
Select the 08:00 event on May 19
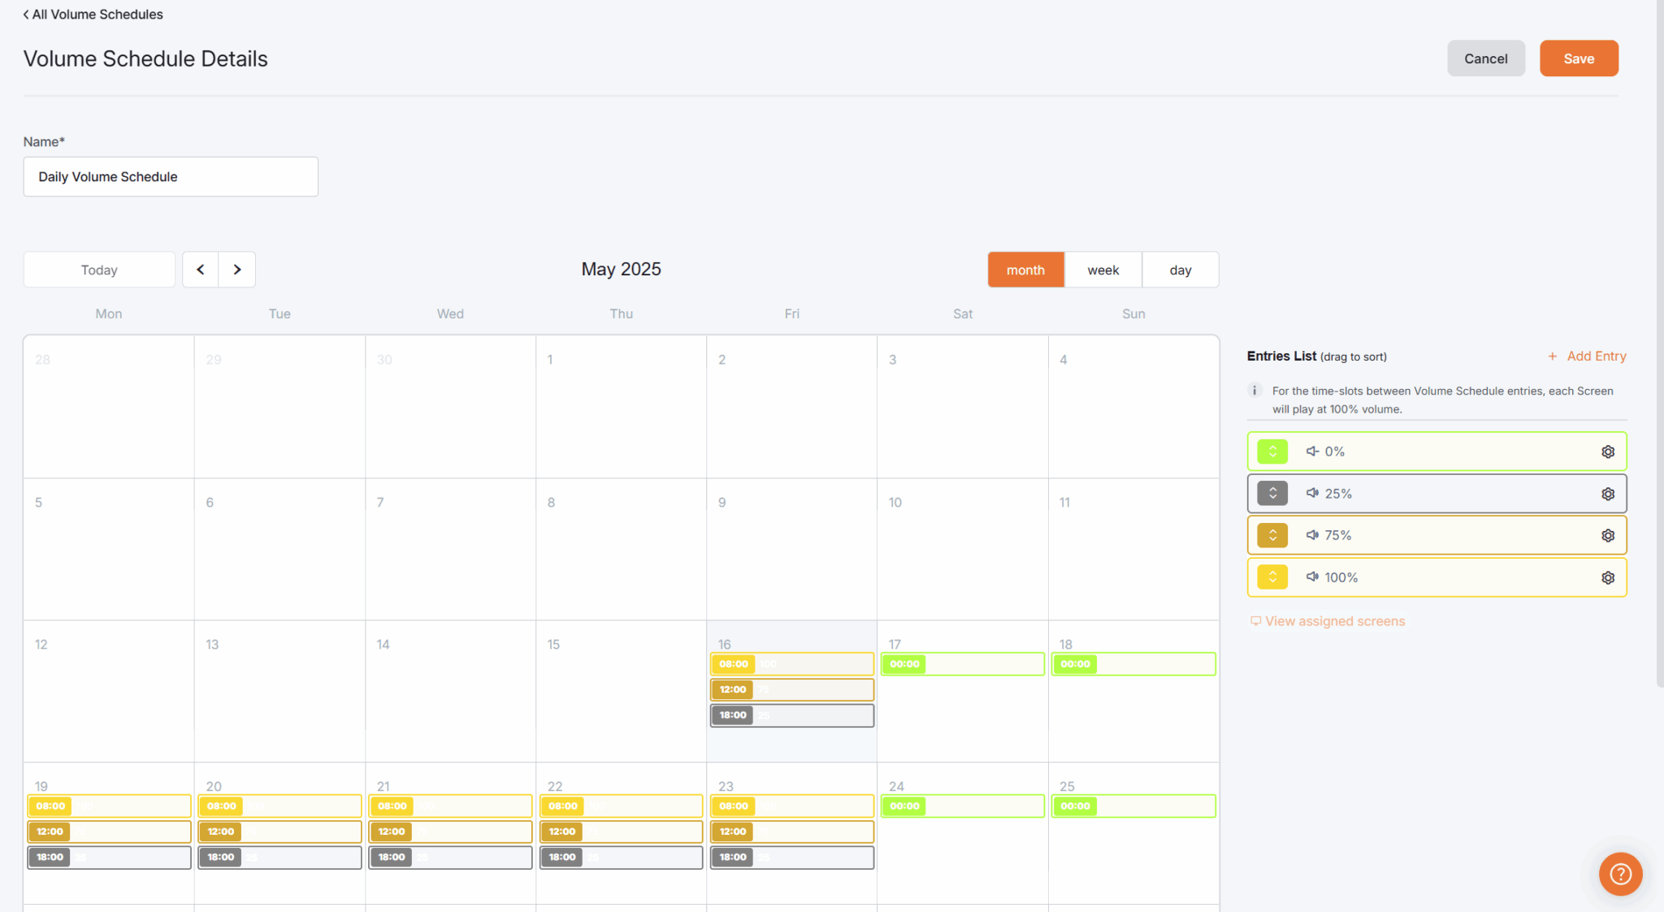109,806
